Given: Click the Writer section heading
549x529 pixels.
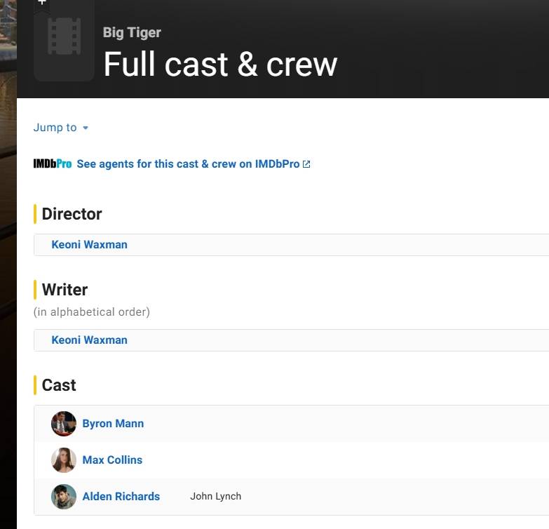Looking at the screenshot, I should pos(65,290).
